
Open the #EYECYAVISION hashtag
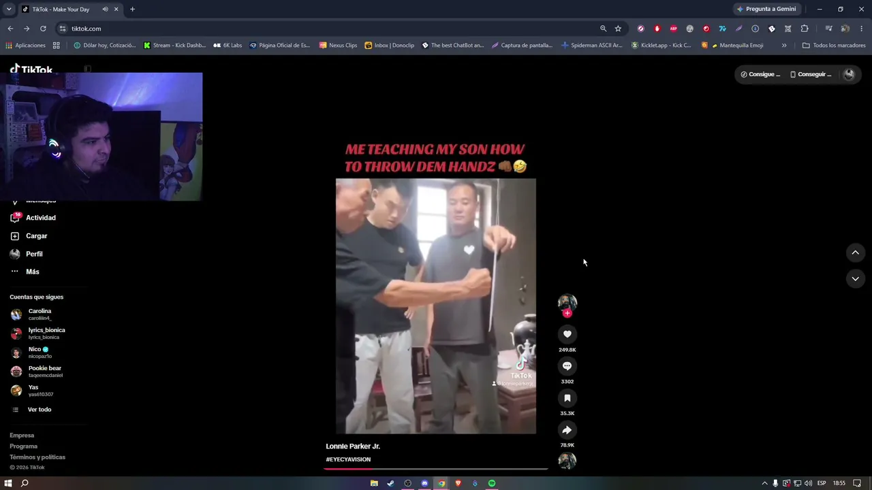(x=348, y=459)
